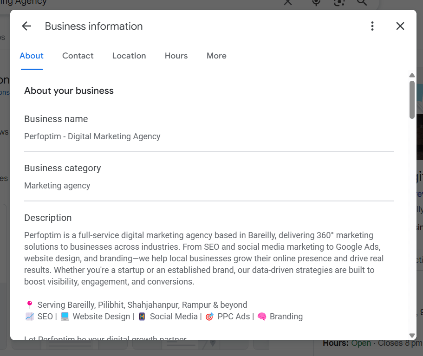The image size is (423, 356).
Task: Click the target emoji before PPC Ads
Action: (x=209, y=317)
